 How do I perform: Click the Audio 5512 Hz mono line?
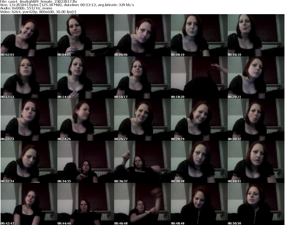[26, 8]
